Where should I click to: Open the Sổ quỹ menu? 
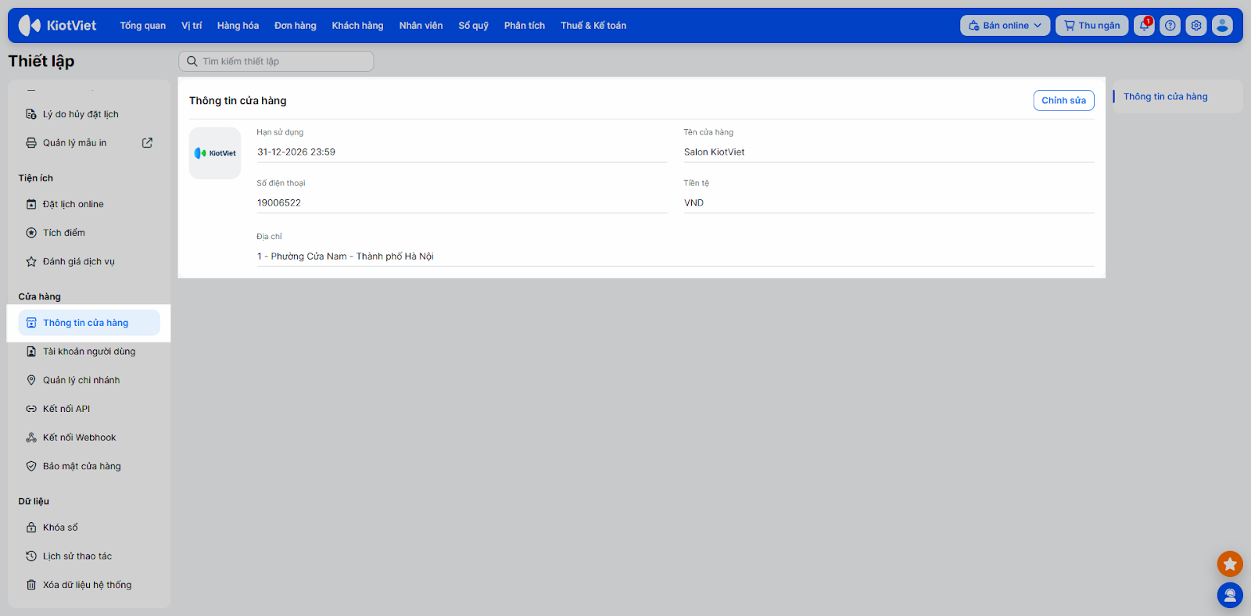coord(473,26)
